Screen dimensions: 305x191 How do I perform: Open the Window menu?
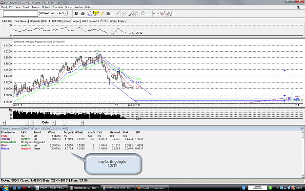79,7
